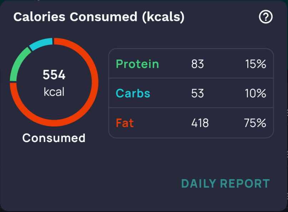This screenshot has height=212, width=288.
Task: Click the carbs value 53
Action: tap(197, 94)
